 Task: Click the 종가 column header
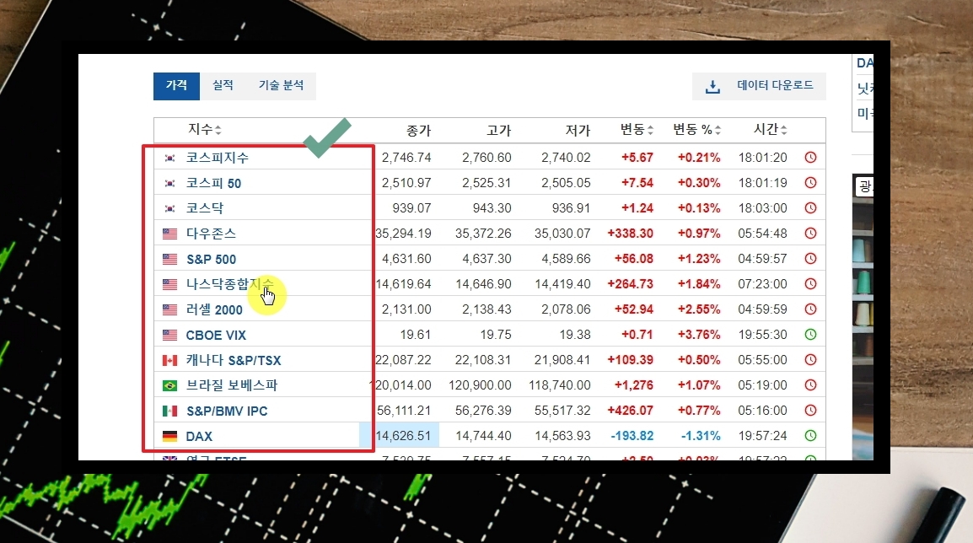(418, 131)
